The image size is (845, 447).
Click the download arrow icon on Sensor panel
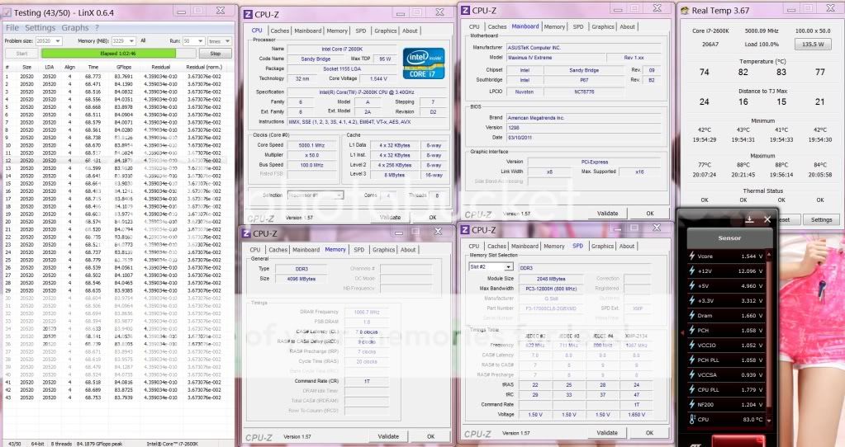pos(749,219)
